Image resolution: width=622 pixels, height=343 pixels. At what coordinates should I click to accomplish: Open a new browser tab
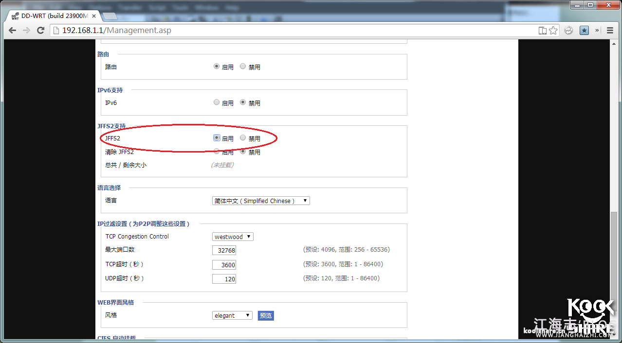pos(110,17)
